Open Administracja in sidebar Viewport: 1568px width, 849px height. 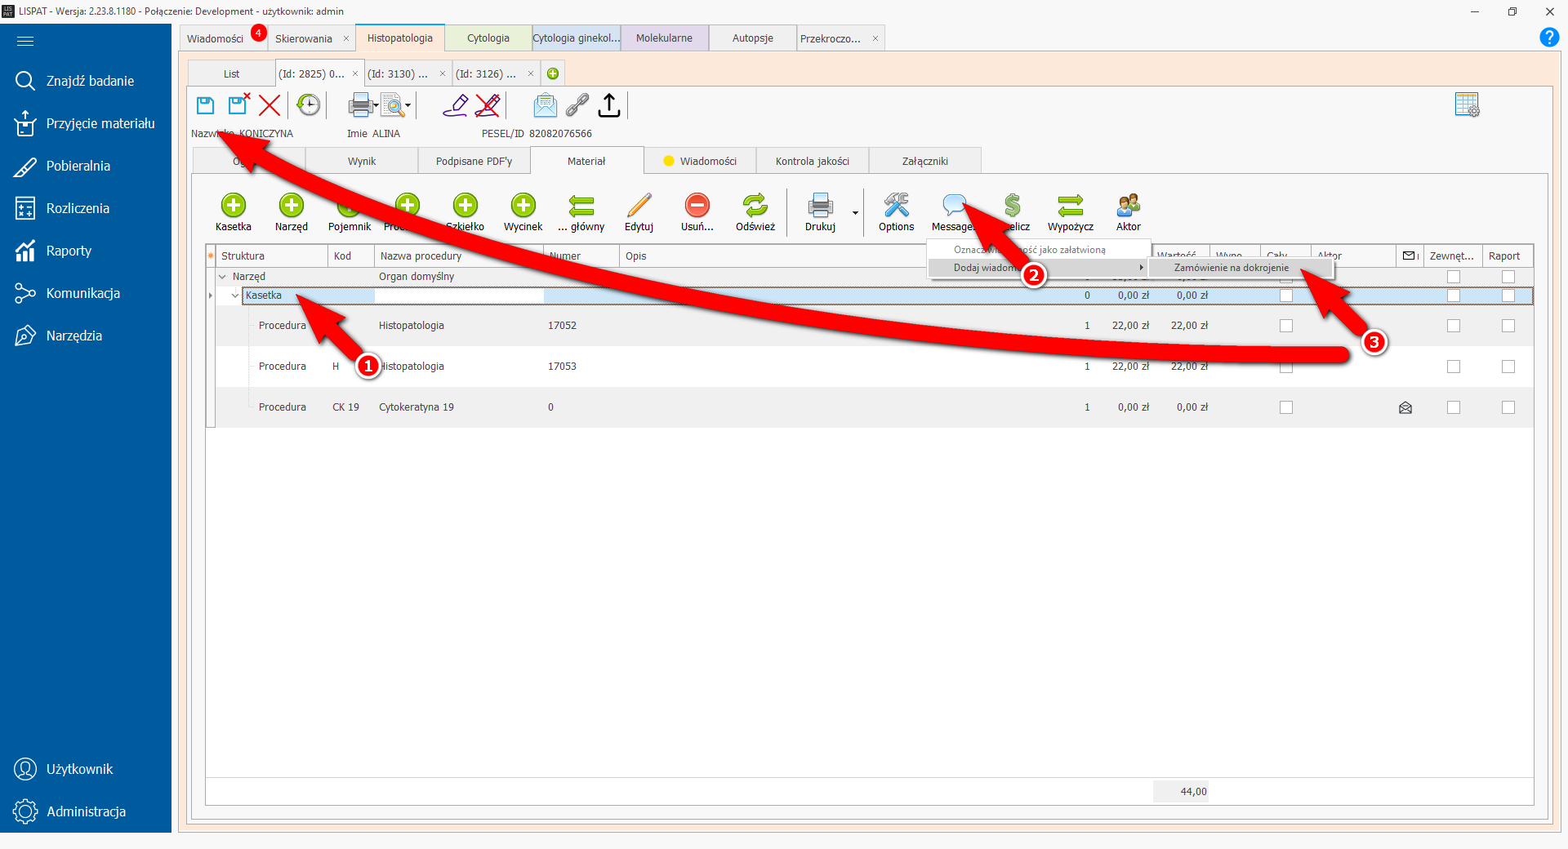86,811
